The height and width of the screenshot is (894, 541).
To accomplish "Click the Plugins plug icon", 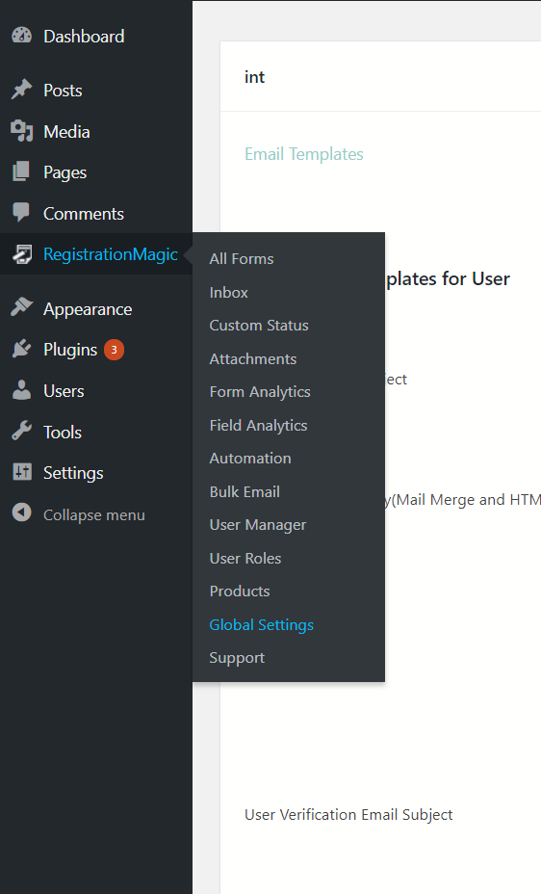I will (x=21, y=349).
